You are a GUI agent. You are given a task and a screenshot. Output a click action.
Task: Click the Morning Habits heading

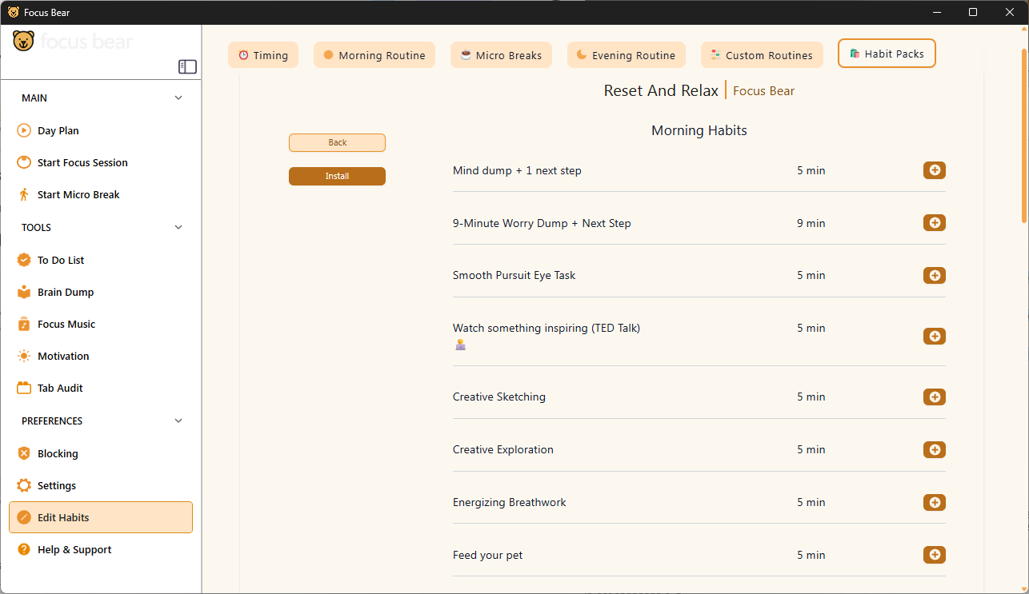click(699, 130)
